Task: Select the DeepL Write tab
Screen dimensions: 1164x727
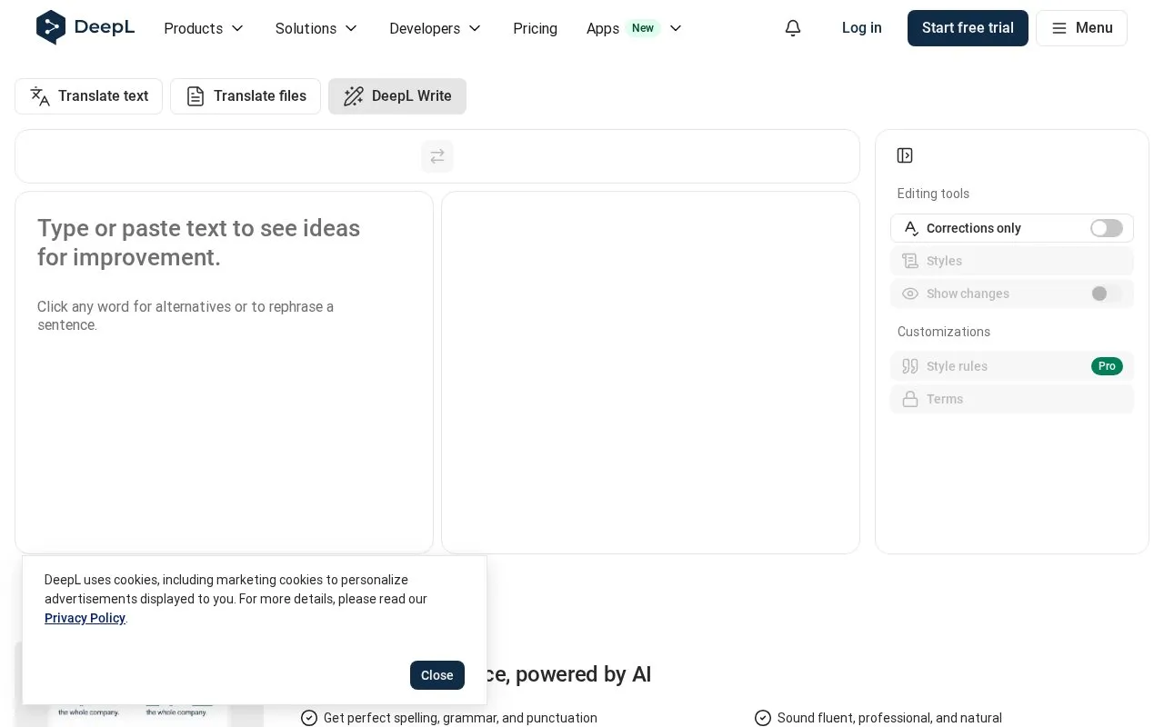Action: coord(397,96)
